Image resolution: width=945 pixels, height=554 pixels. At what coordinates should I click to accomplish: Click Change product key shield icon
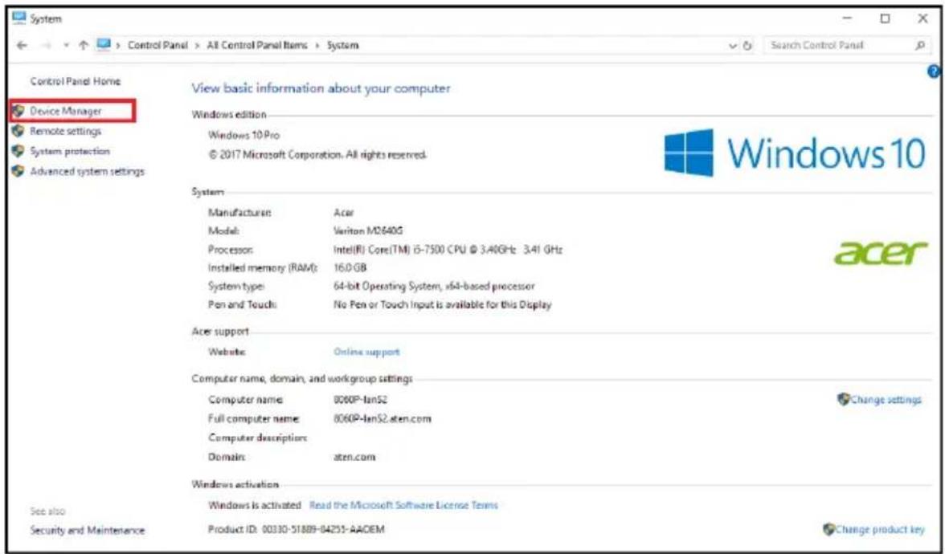tap(828, 530)
